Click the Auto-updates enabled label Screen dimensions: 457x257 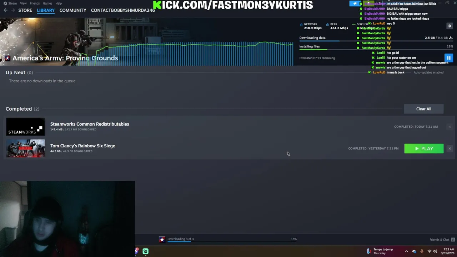(x=428, y=72)
